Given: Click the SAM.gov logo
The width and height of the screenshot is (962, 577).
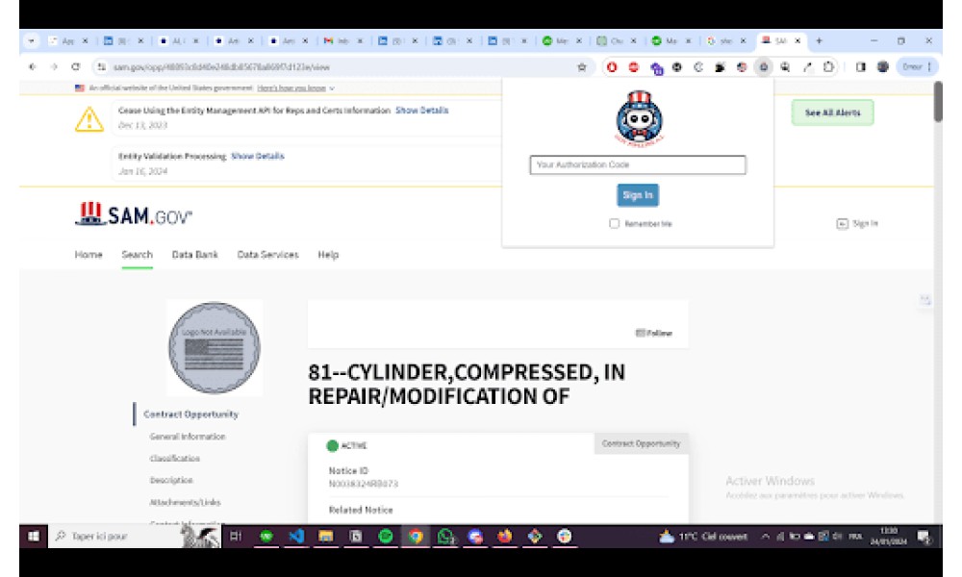Looking at the screenshot, I should tap(134, 214).
